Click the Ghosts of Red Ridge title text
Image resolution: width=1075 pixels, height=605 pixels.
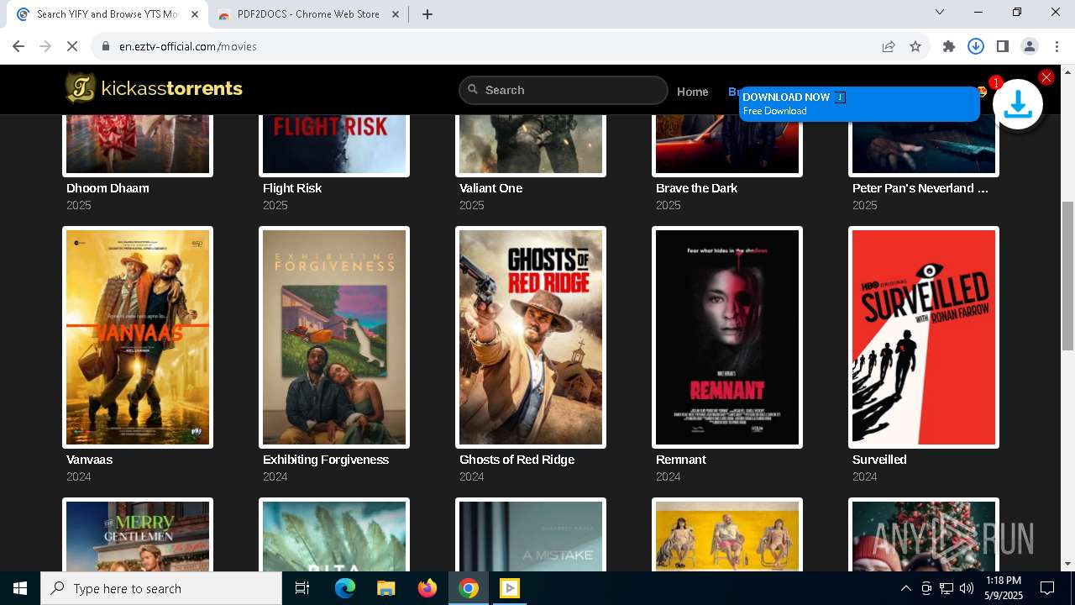pyautogui.click(x=517, y=460)
